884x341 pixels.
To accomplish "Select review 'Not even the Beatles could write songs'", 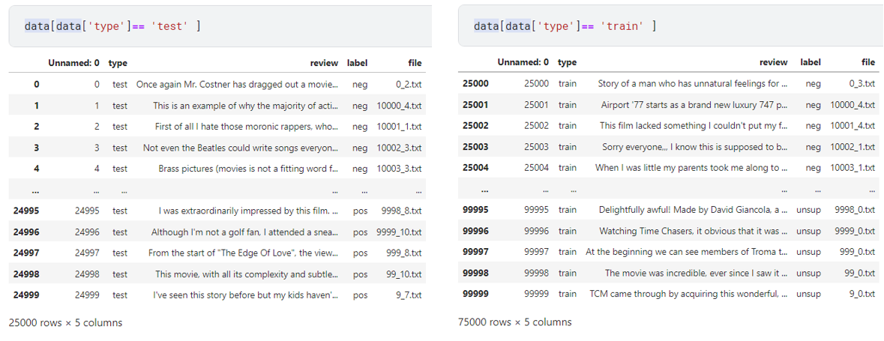I will point(241,148).
